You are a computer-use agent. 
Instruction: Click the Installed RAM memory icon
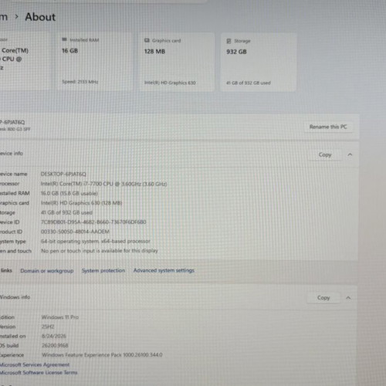pyautogui.click(x=64, y=39)
